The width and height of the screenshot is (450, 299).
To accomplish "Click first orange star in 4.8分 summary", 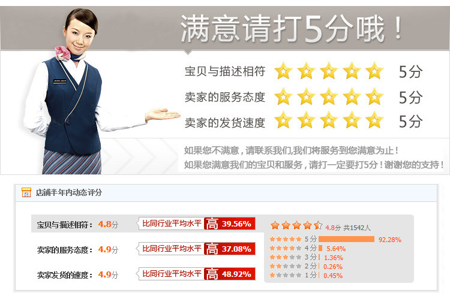I will pos(275,225).
